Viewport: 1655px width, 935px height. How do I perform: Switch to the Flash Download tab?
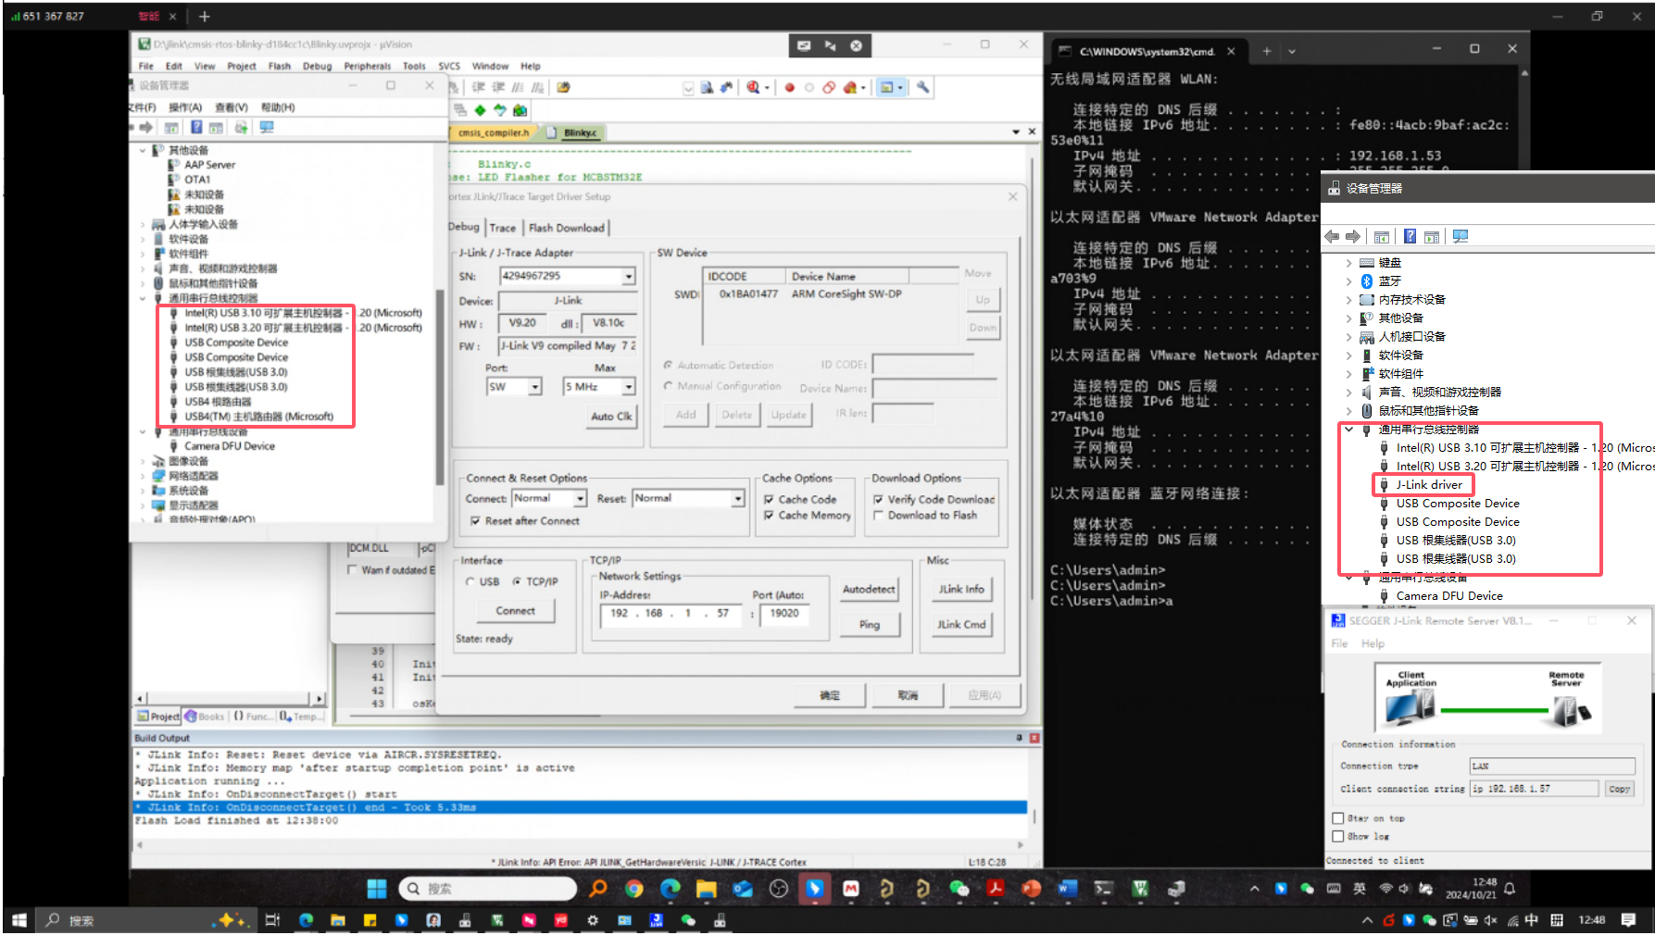[x=566, y=228]
